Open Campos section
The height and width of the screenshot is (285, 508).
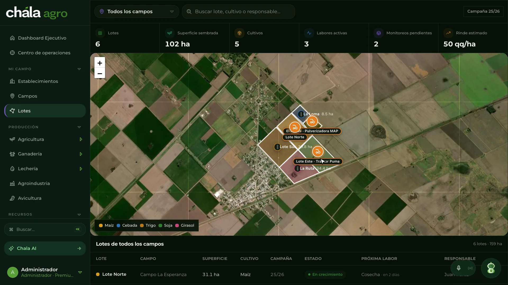[45, 96]
